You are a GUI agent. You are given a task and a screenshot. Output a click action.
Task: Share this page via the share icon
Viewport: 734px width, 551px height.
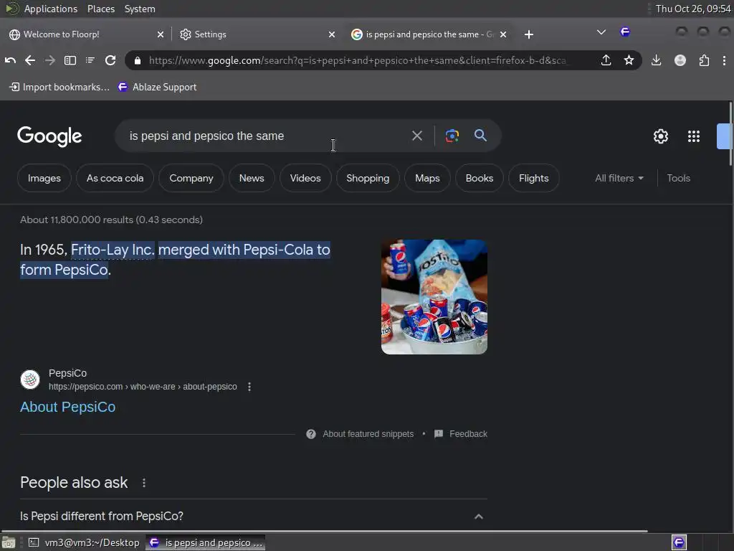point(606,60)
